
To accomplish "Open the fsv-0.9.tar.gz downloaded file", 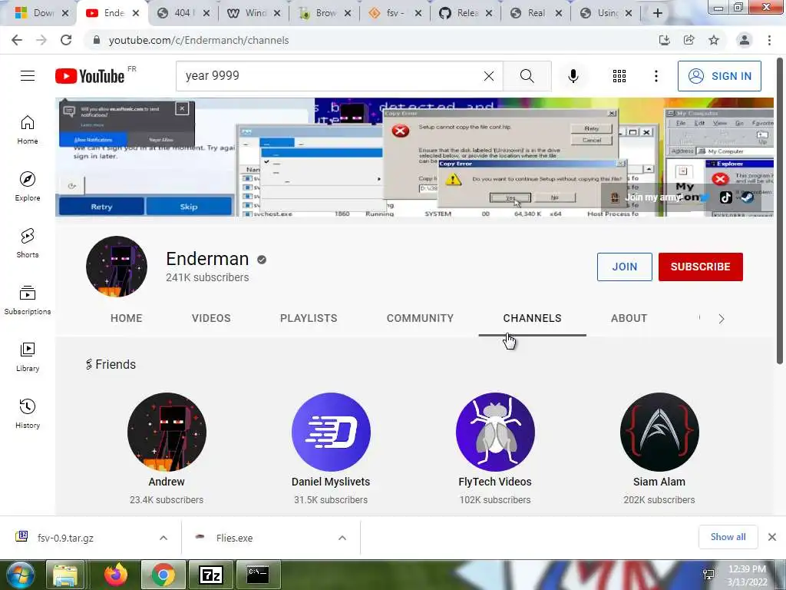I will click(65, 538).
